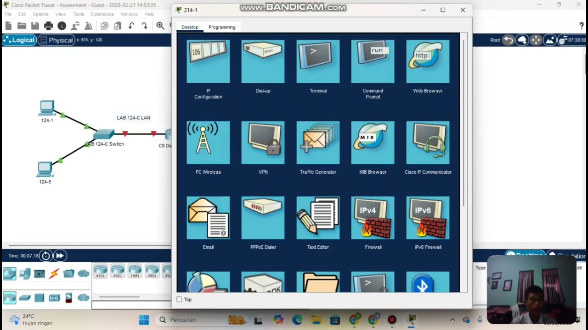Click Network Information toolbar icon
The width and height of the screenshot is (588, 330).
62,26
